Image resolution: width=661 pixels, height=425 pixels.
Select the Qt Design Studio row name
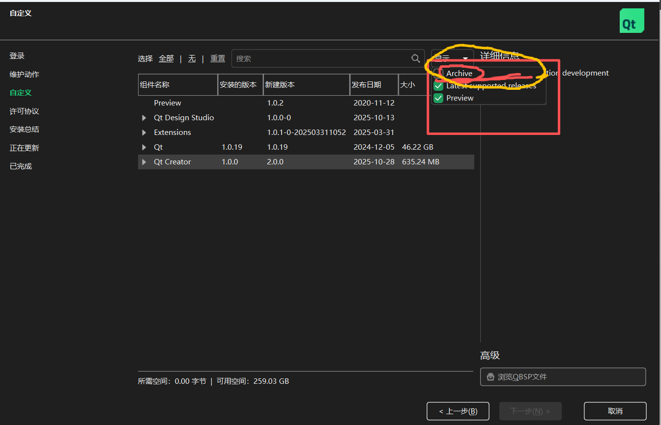click(184, 118)
